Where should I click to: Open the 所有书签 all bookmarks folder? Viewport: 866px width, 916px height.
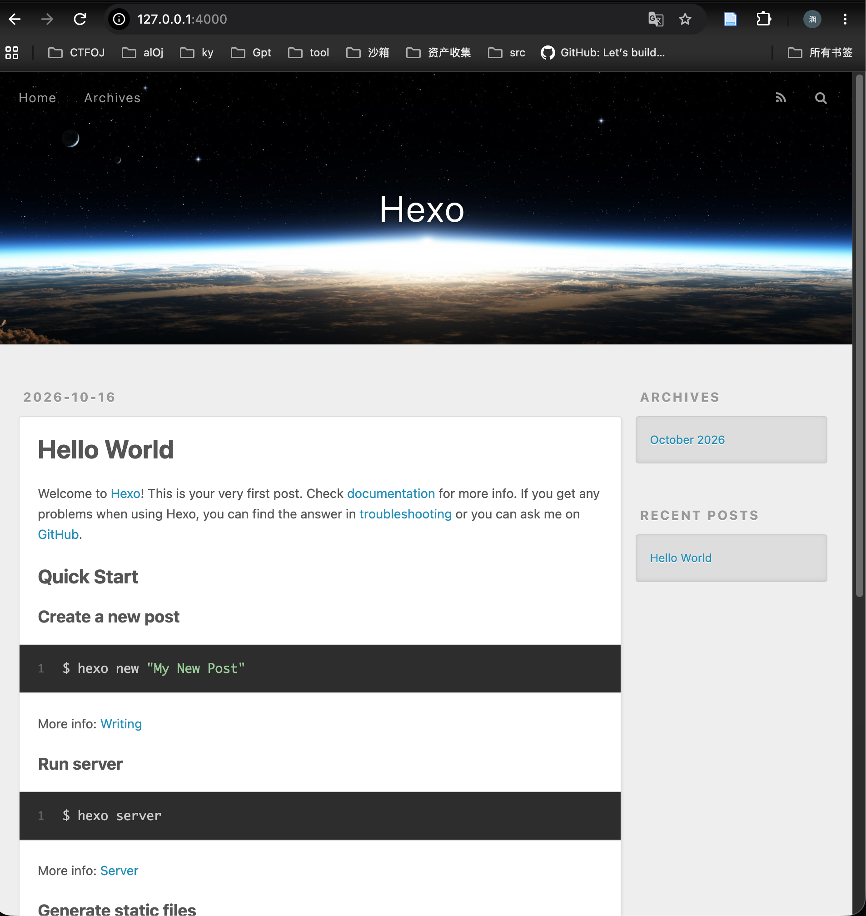[x=820, y=53]
